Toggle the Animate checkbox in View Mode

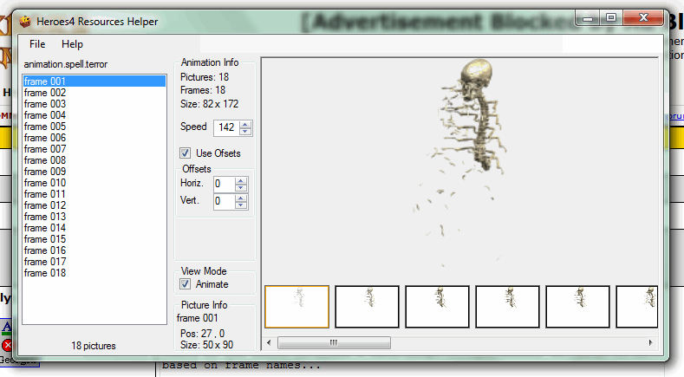coord(185,284)
